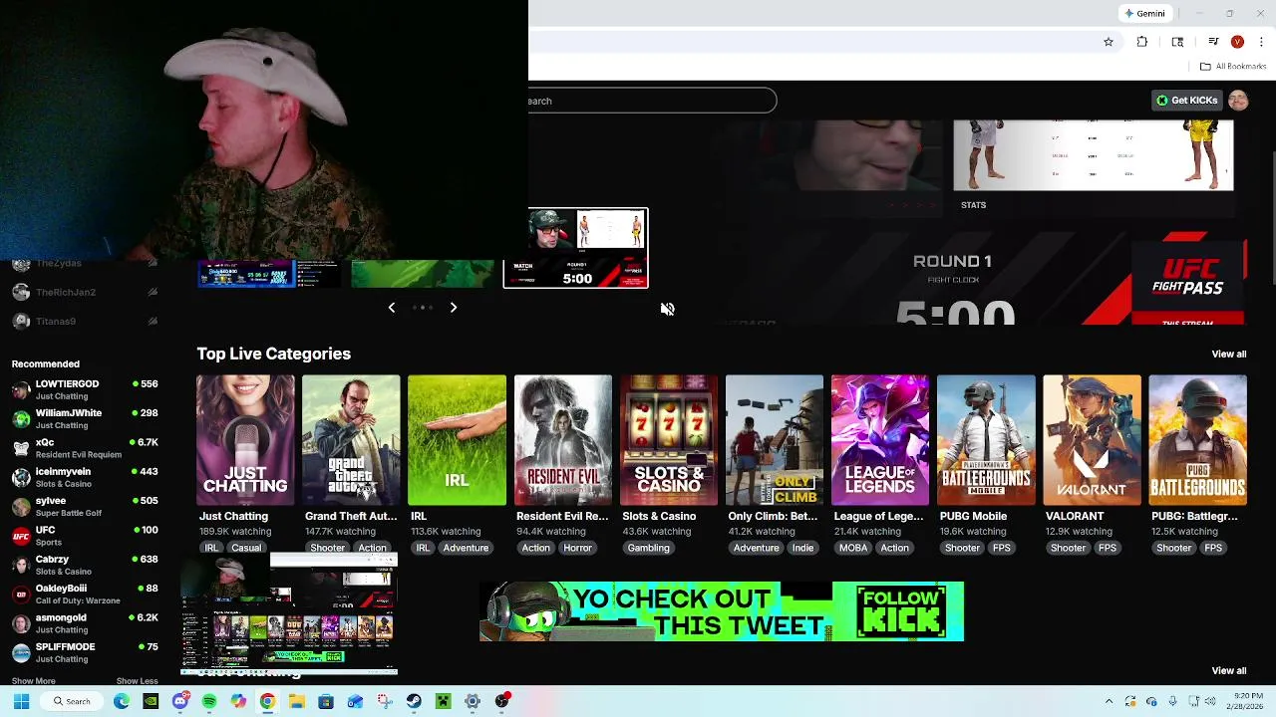Open LOWTIERGOD channel in Recommended

(85, 390)
